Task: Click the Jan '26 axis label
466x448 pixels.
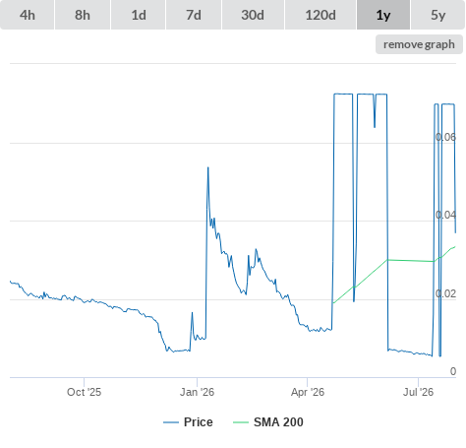Action: (x=197, y=392)
